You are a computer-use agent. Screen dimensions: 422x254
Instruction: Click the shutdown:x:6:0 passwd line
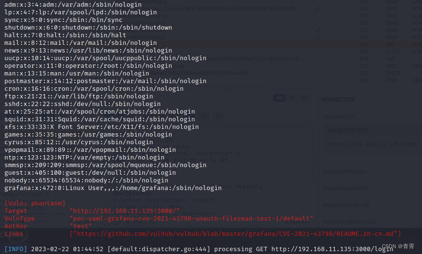point(88,28)
